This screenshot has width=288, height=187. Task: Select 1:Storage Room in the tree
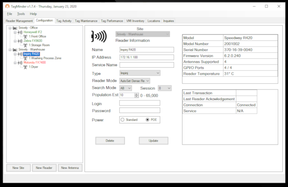[39, 45]
